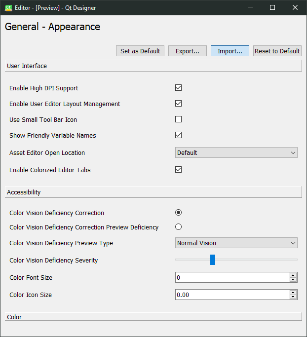The height and width of the screenshot is (337, 307).
Task: Select Correction Preview Deficiency radio button
Action: pyautogui.click(x=179, y=227)
